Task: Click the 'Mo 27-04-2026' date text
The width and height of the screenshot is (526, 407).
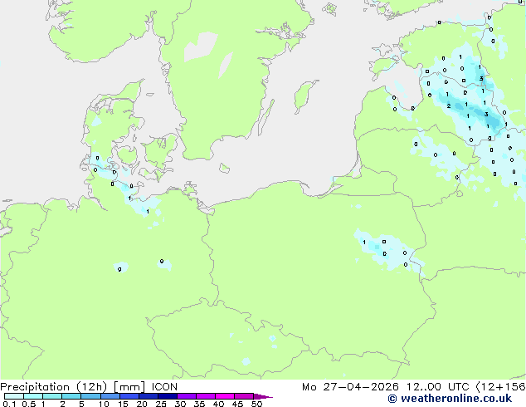Action: click(x=351, y=387)
